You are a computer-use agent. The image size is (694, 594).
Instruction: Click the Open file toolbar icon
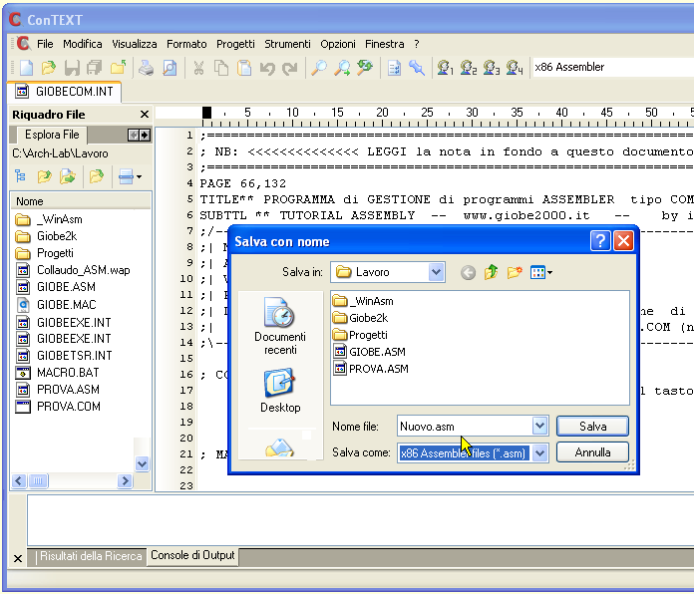pos(49,68)
